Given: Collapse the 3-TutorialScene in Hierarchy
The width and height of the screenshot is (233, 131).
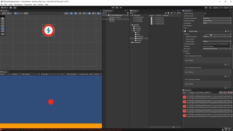Looking at the screenshot, I should [x=107, y=15].
